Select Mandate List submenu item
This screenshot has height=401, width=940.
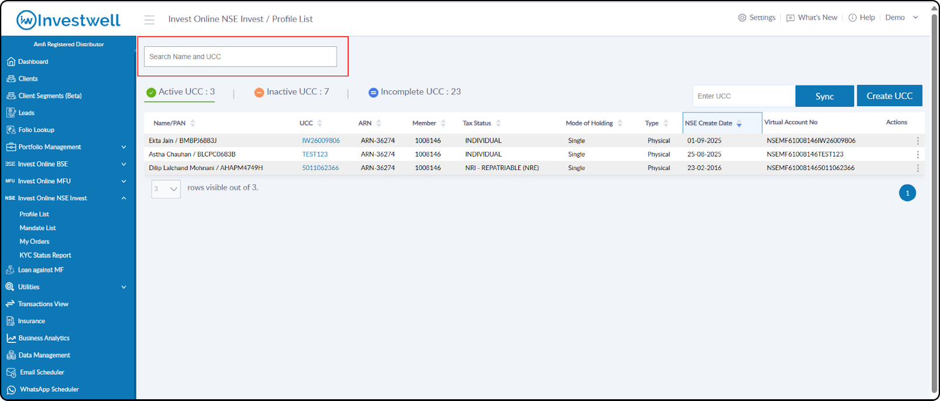(x=38, y=228)
